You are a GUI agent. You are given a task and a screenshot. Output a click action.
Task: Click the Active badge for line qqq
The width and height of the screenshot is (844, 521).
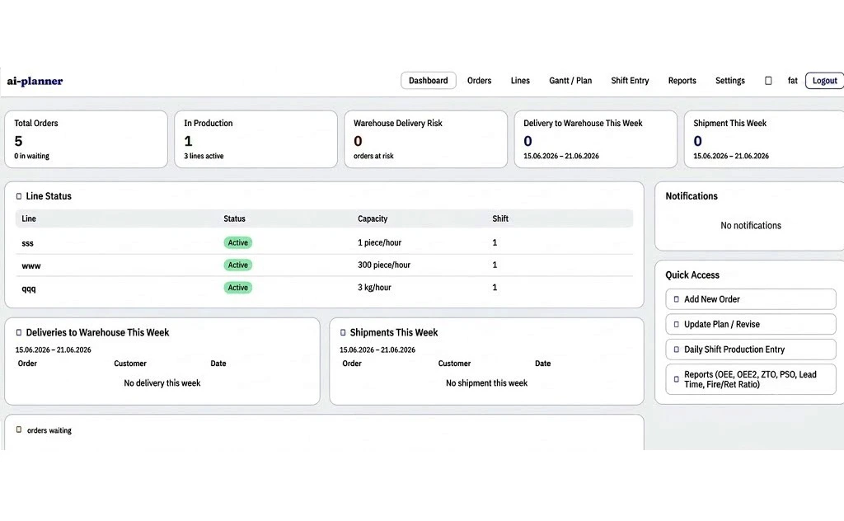pos(238,288)
